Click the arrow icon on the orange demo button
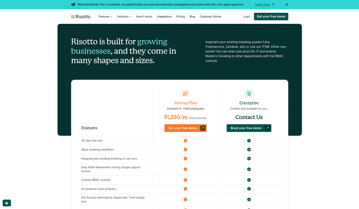 click(203, 128)
